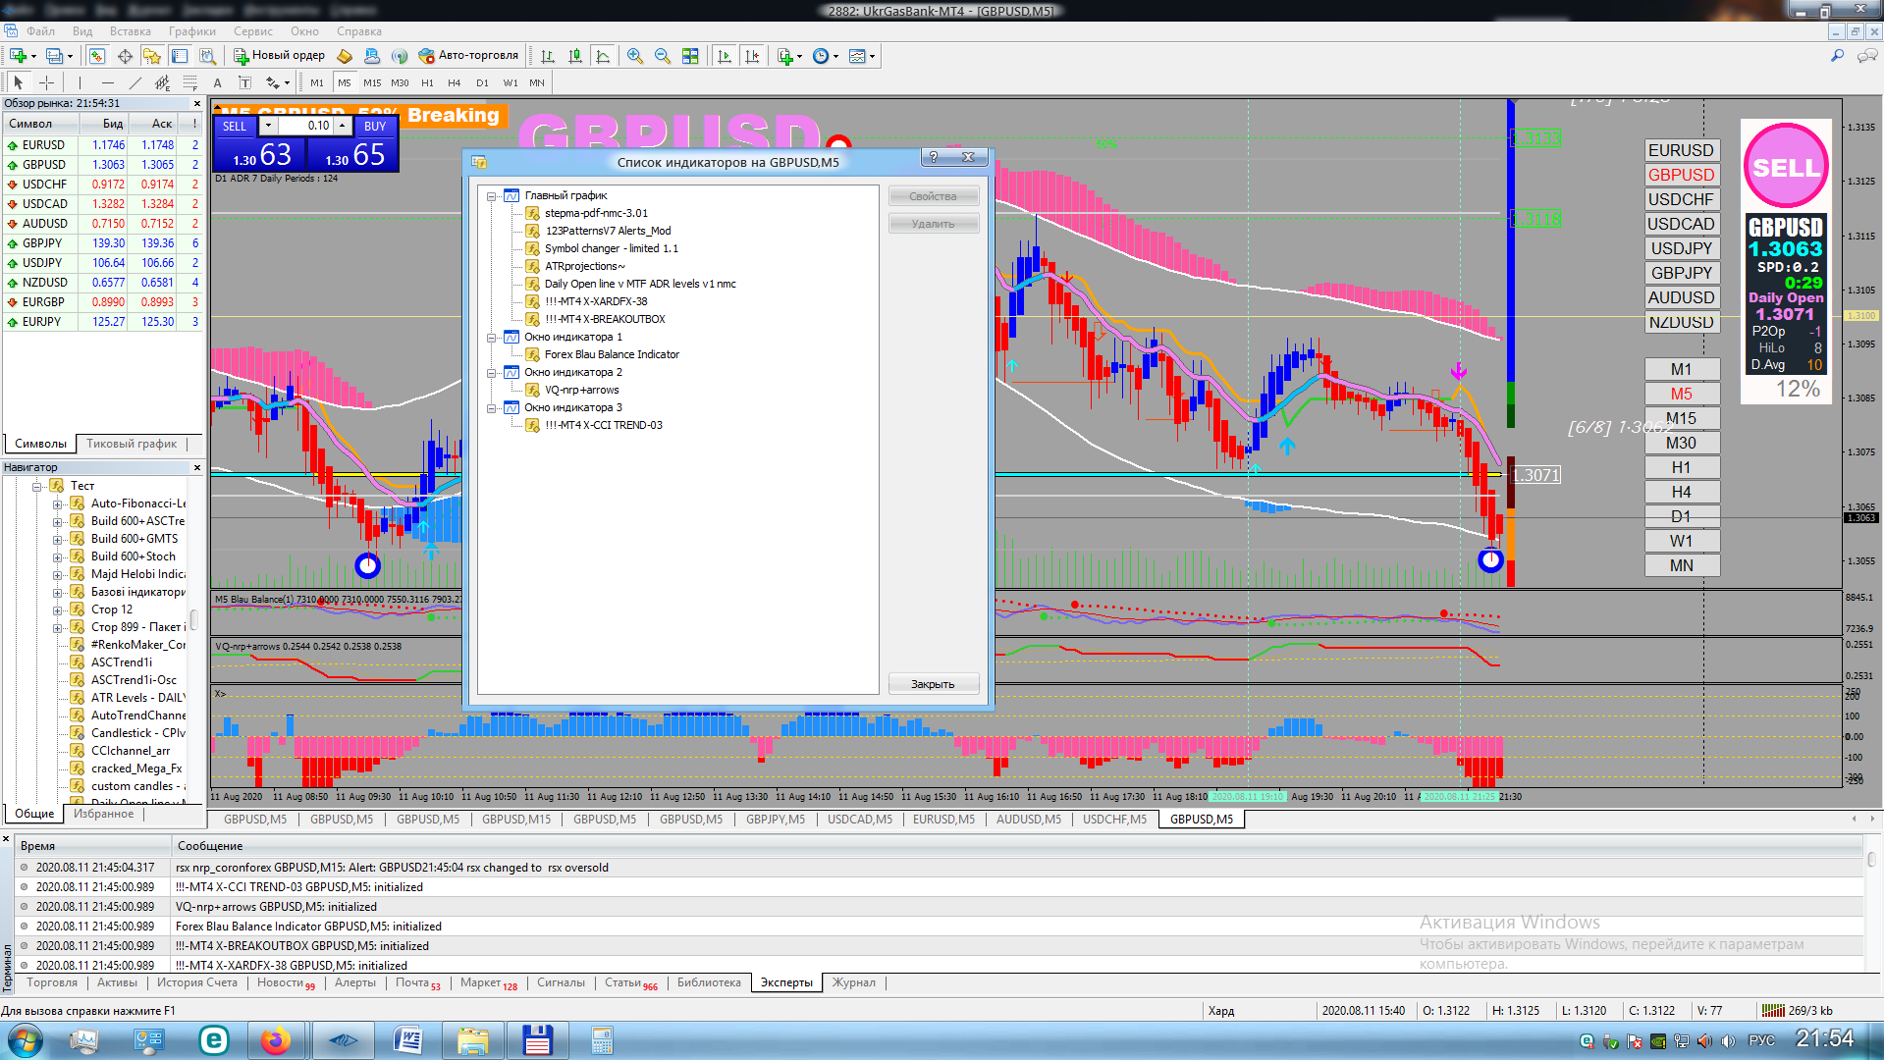
Task: Select the Fibonacci retracement drawing tool
Action: (x=190, y=83)
